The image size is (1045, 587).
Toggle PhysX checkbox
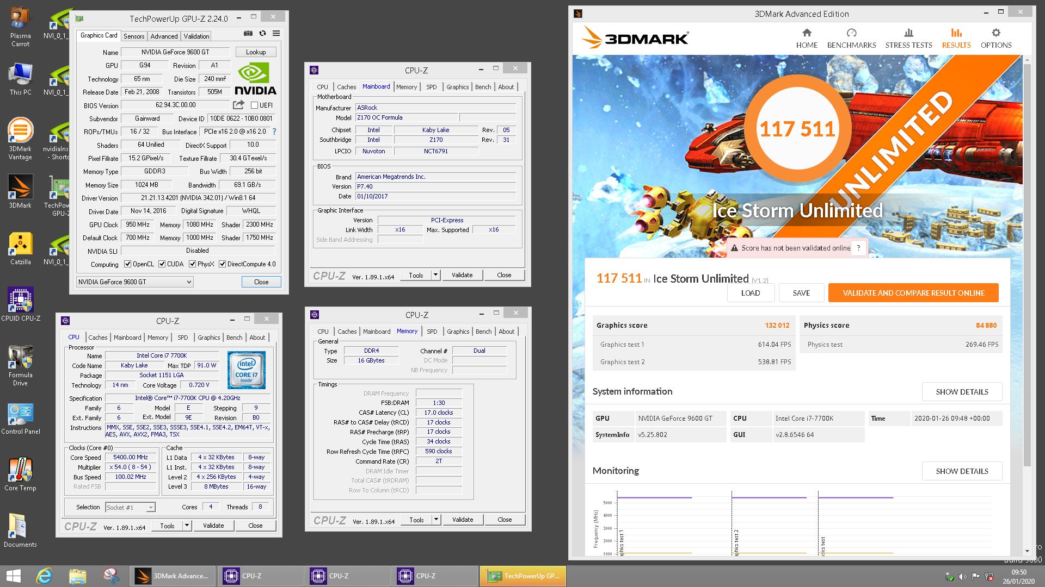tap(192, 264)
